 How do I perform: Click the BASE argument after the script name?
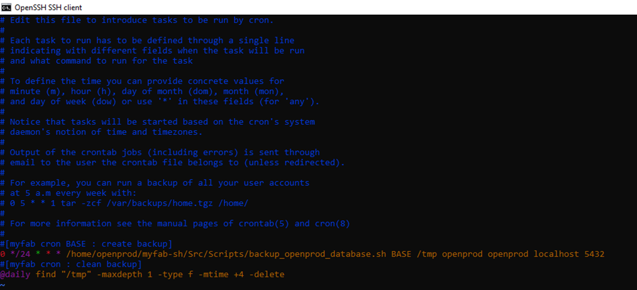401,254
